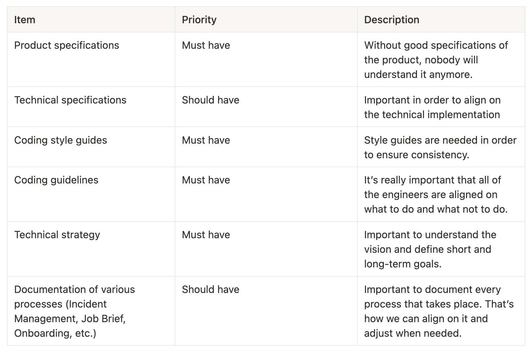
Task: Click the Priority column header
Action: pos(199,20)
